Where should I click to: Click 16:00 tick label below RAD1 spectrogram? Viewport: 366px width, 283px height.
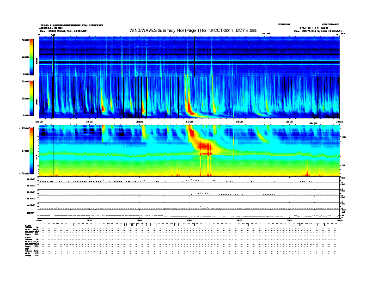(x=239, y=122)
